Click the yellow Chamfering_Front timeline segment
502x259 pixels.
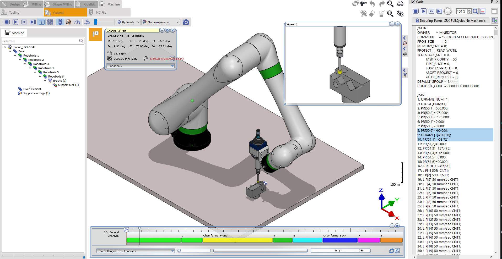[x=237, y=240]
